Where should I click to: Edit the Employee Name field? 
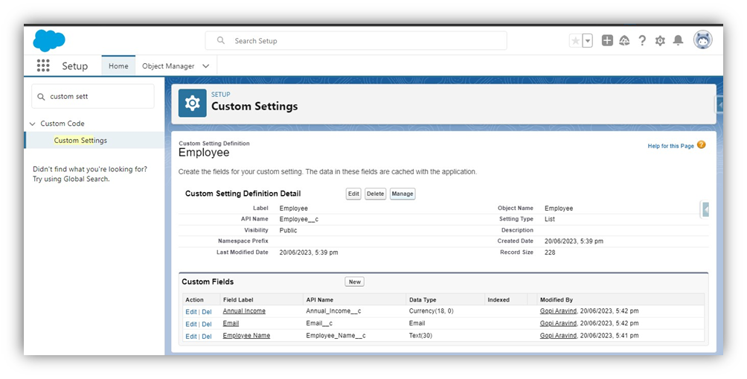tap(191, 337)
